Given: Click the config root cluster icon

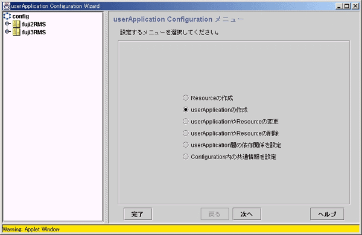Looking at the screenshot, I should coord(7,16).
